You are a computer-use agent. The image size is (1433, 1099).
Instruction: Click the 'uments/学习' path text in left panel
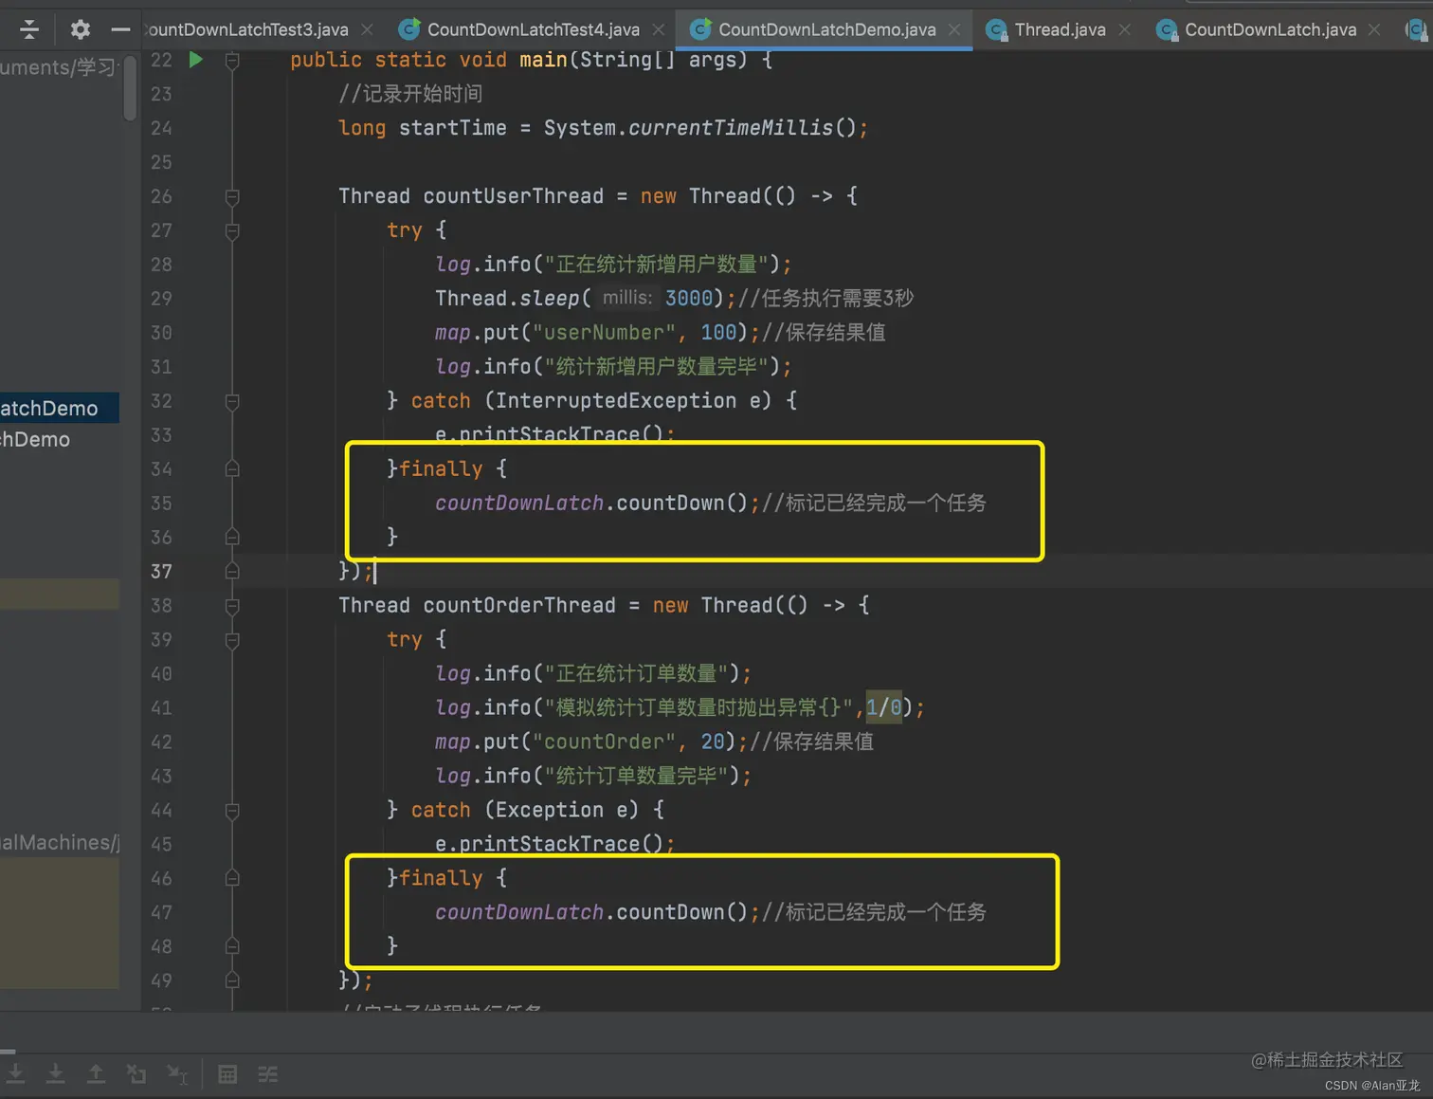click(59, 67)
